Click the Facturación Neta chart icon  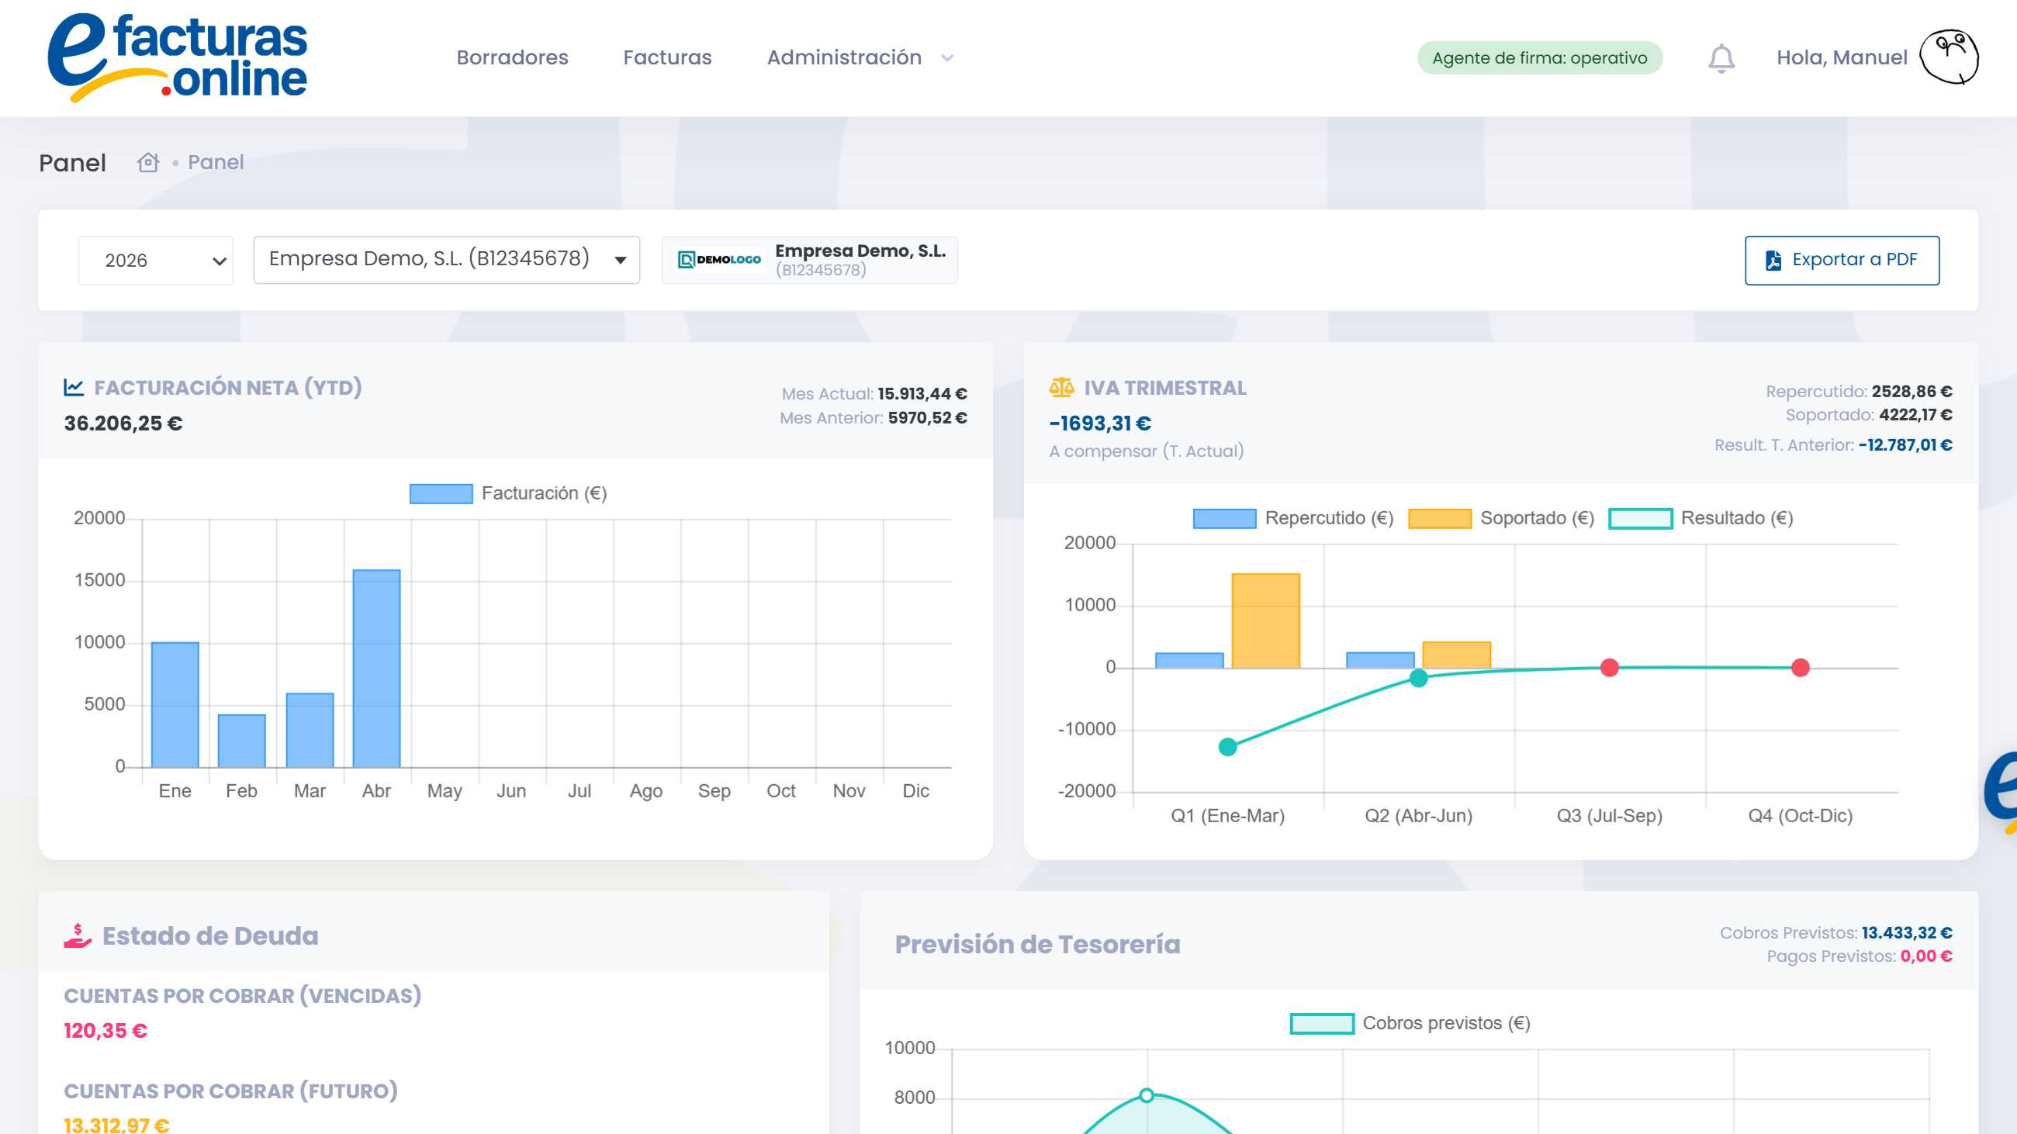point(74,387)
